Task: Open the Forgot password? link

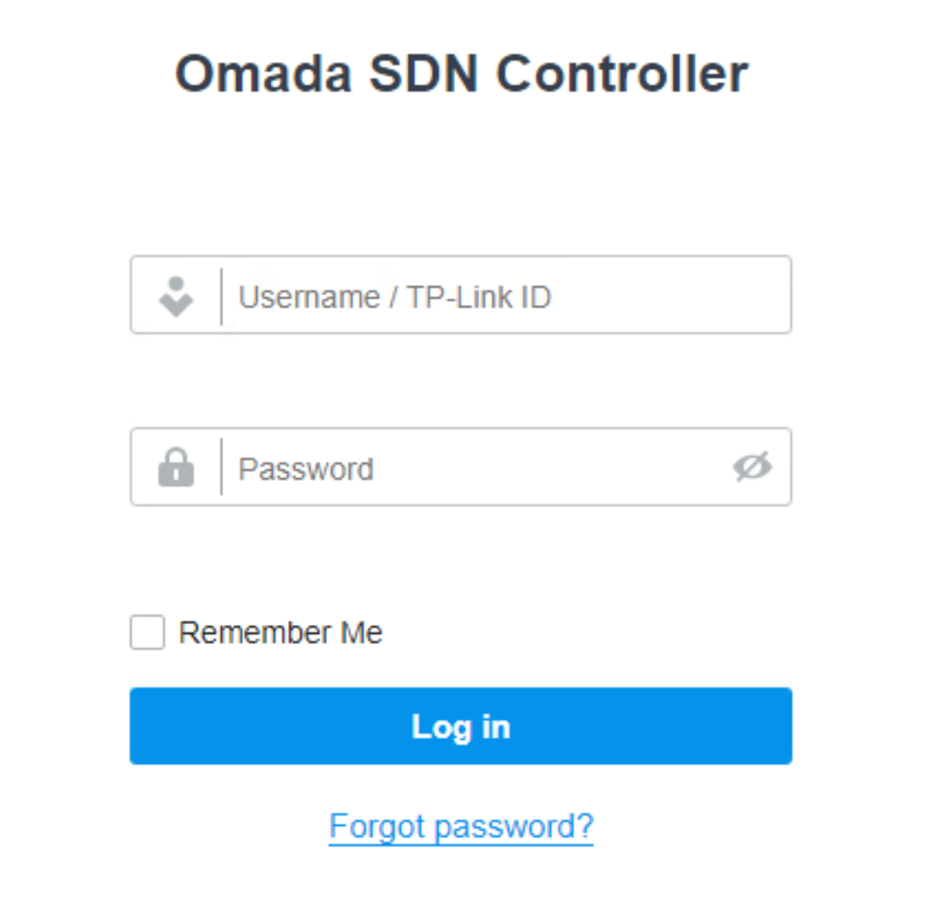Action: tap(461, 826)
